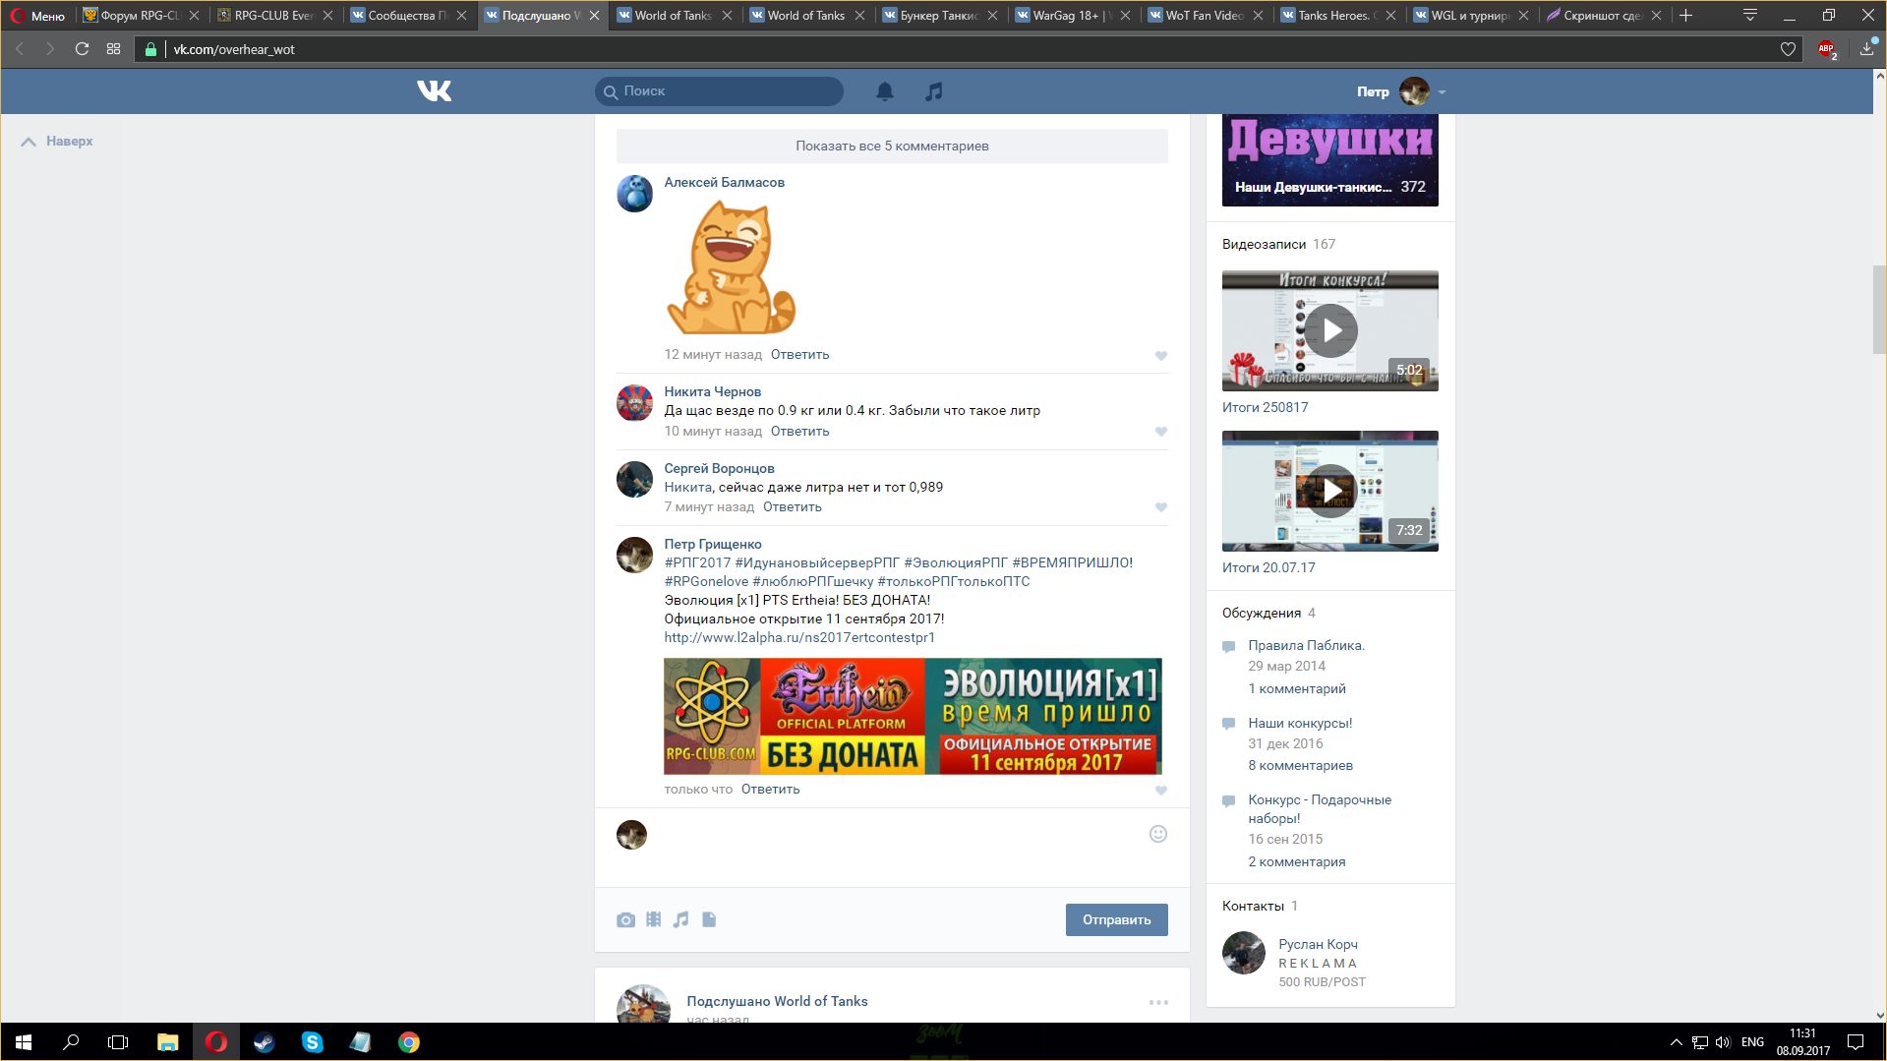Play the Итоги 250817 video
Image resolution: width=1887 pixels, height=1061 pixels.
(1329, 330)
